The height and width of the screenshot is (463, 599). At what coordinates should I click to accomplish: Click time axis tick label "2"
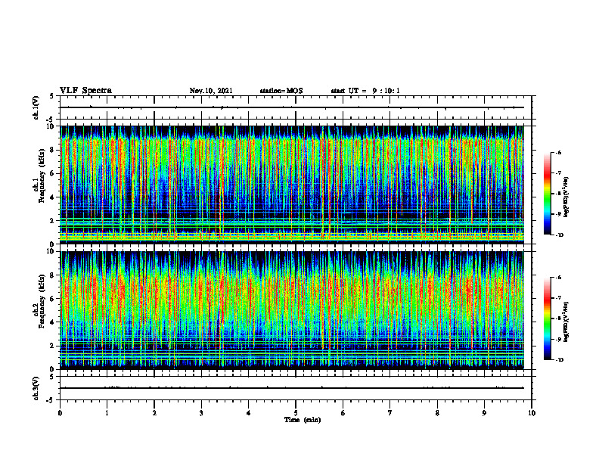[154, 413]
